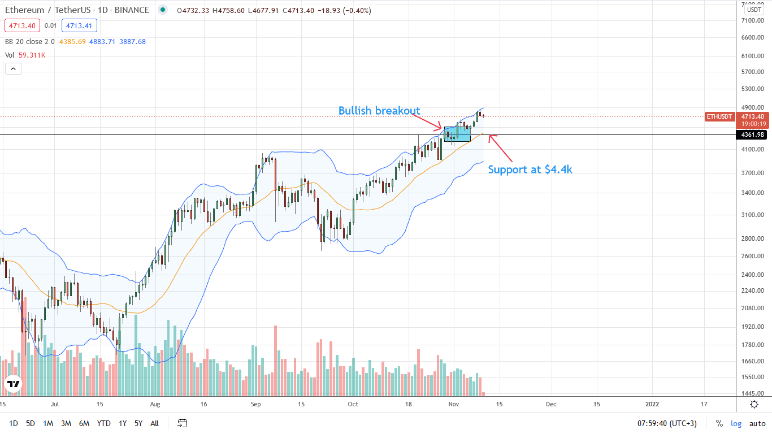Viewport: 772px width, 434px height.
Task: Open the chart settings gear icon
Action: click(x=754, y=404)
